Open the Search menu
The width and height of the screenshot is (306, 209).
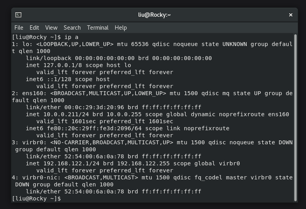(72, 28)
